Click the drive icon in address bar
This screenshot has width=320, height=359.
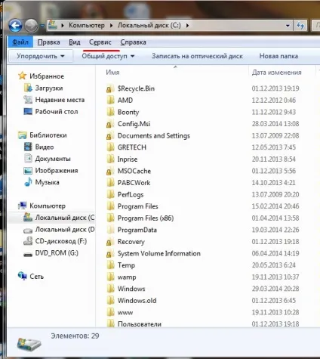(x=53, y=25)
